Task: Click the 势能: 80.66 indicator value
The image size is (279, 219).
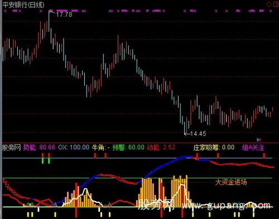Action: pyautogui.click(x=39, y=148)
